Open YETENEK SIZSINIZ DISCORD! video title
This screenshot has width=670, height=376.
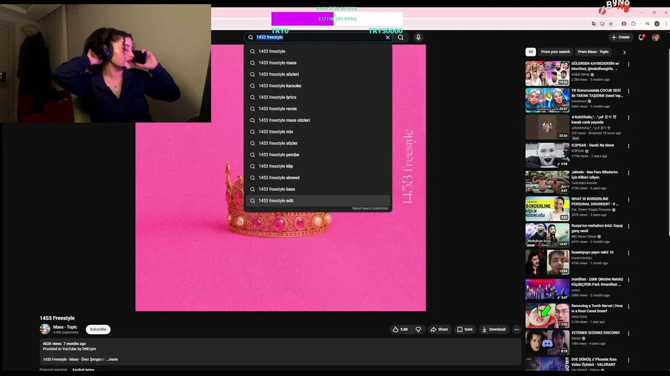pyautogui.click(x=595, y=333)
